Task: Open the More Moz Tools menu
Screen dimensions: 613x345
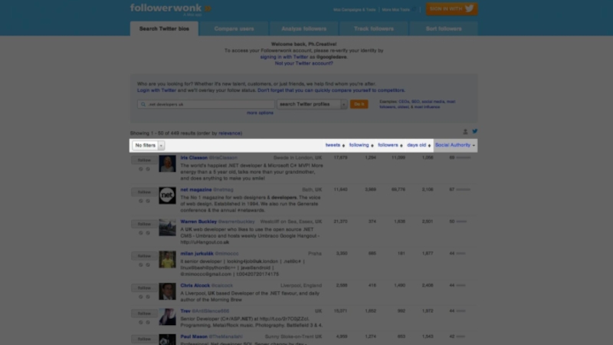Action: [398, 10]
